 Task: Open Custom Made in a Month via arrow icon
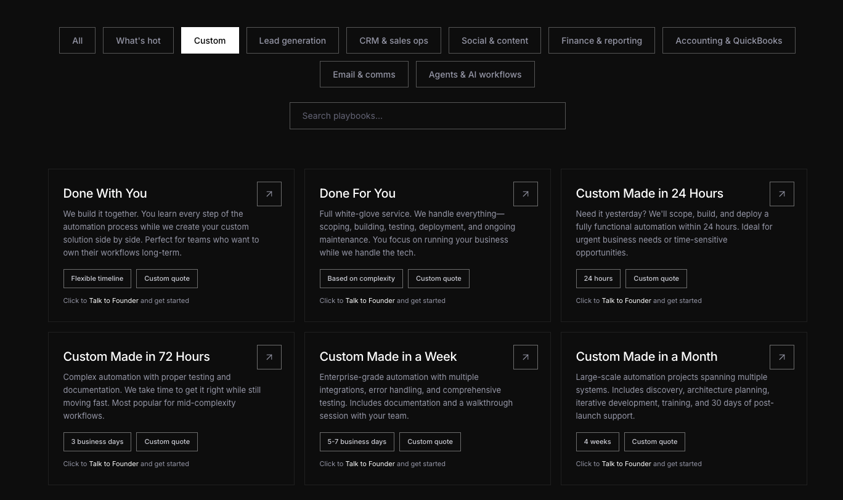click(782, 357)
